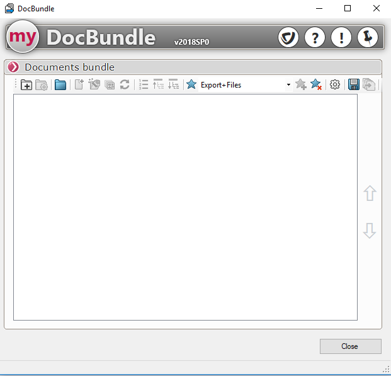Save the bundle using floppy disk icon

(x=354, y=85)
